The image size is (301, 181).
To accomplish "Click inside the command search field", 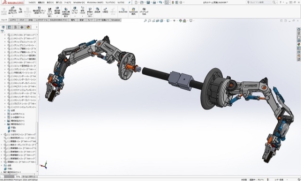I will 260,2.
